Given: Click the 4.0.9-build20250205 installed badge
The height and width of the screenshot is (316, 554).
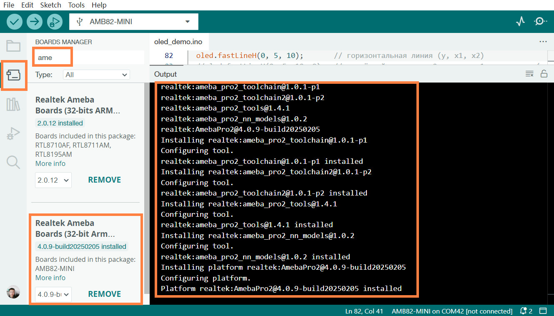Looking at the screenshot, I should pyautogui.click(x=82, y=246).
